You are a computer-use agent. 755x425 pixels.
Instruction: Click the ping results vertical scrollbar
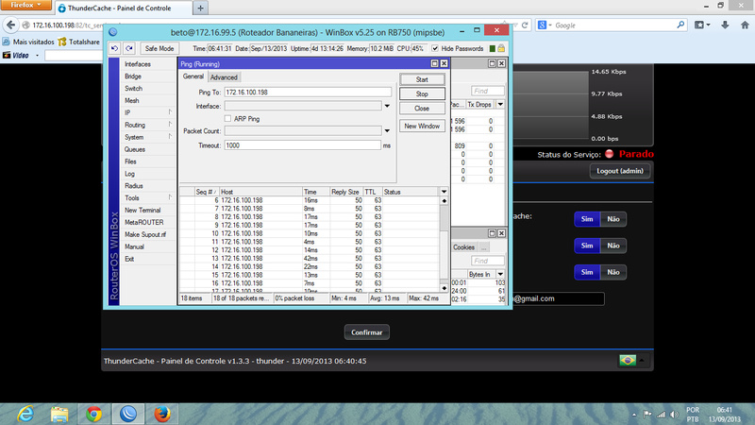point(444,244)
